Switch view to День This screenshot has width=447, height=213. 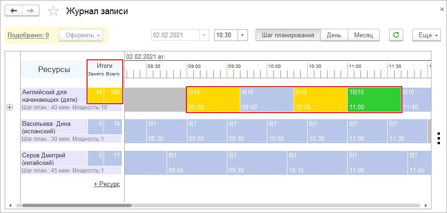click(x=334, y=35)
